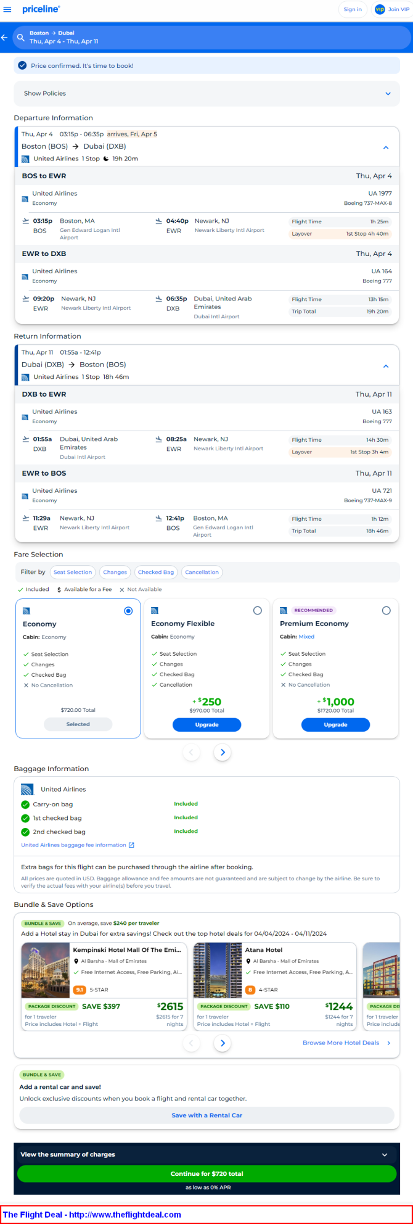Select the Economy fare radio button
The width and height of the screenshot is (413, 1224).
click(128, 611)
